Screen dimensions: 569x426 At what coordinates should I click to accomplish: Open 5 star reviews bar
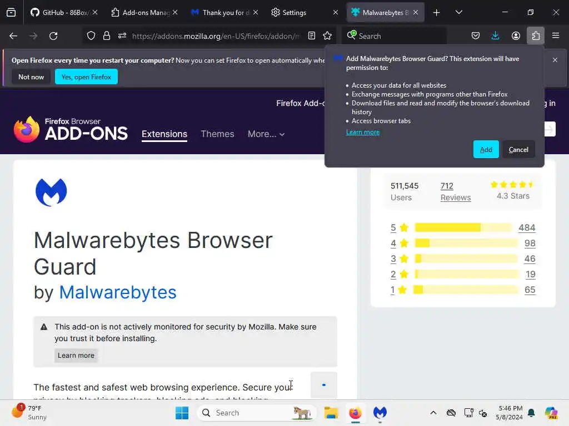point(463,227)
